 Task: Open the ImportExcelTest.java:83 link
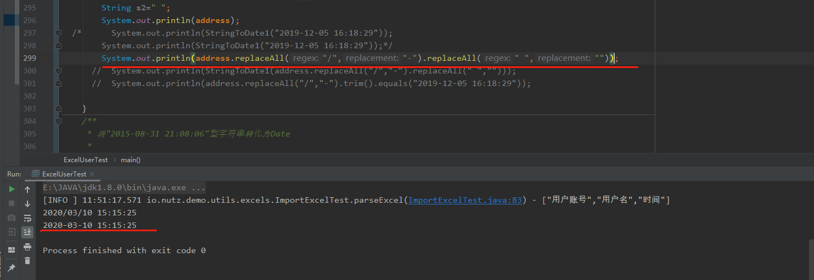465,200
